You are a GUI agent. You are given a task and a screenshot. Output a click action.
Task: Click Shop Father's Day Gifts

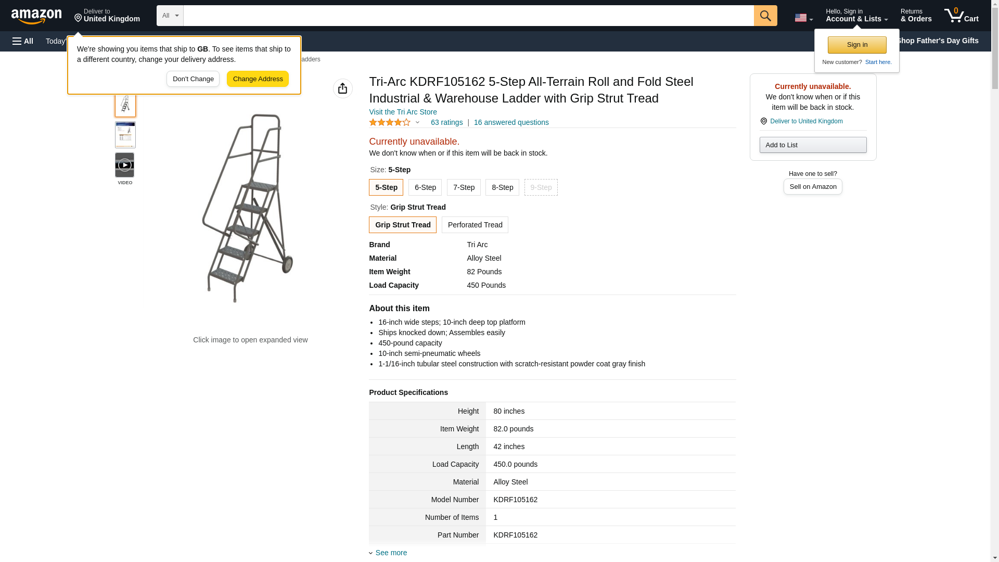click(x=937, y=41)
